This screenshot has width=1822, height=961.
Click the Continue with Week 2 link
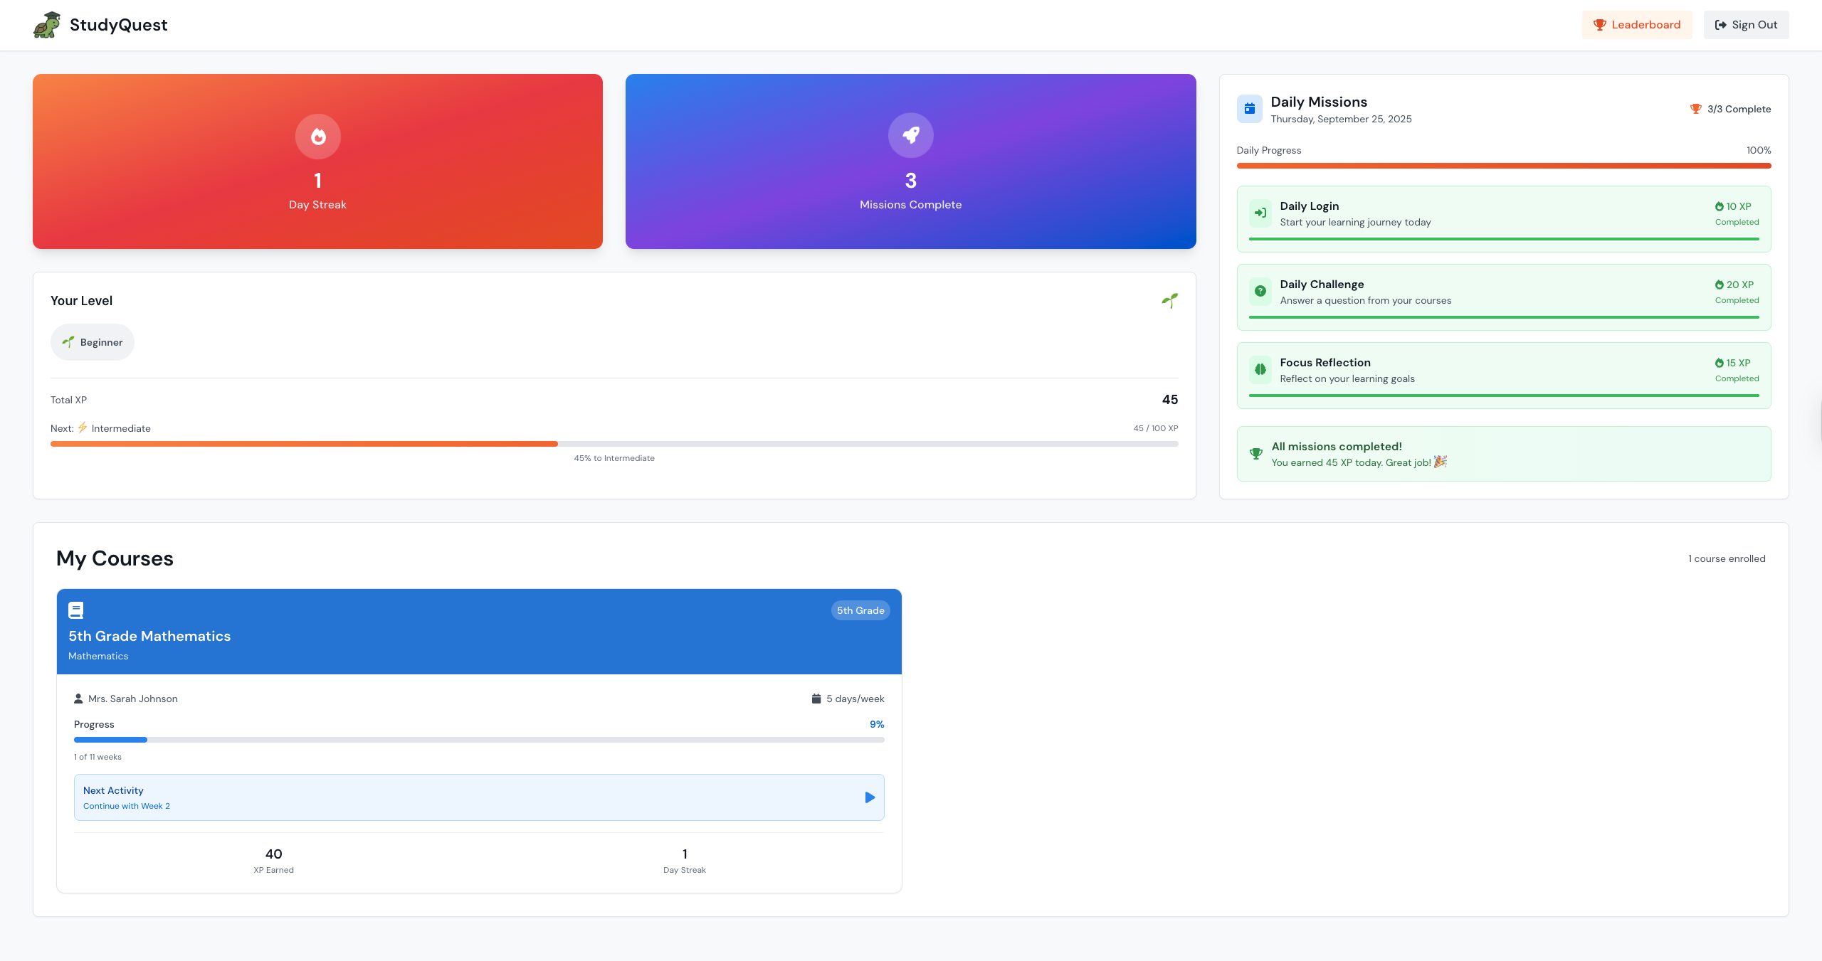[x=127, y=806]
